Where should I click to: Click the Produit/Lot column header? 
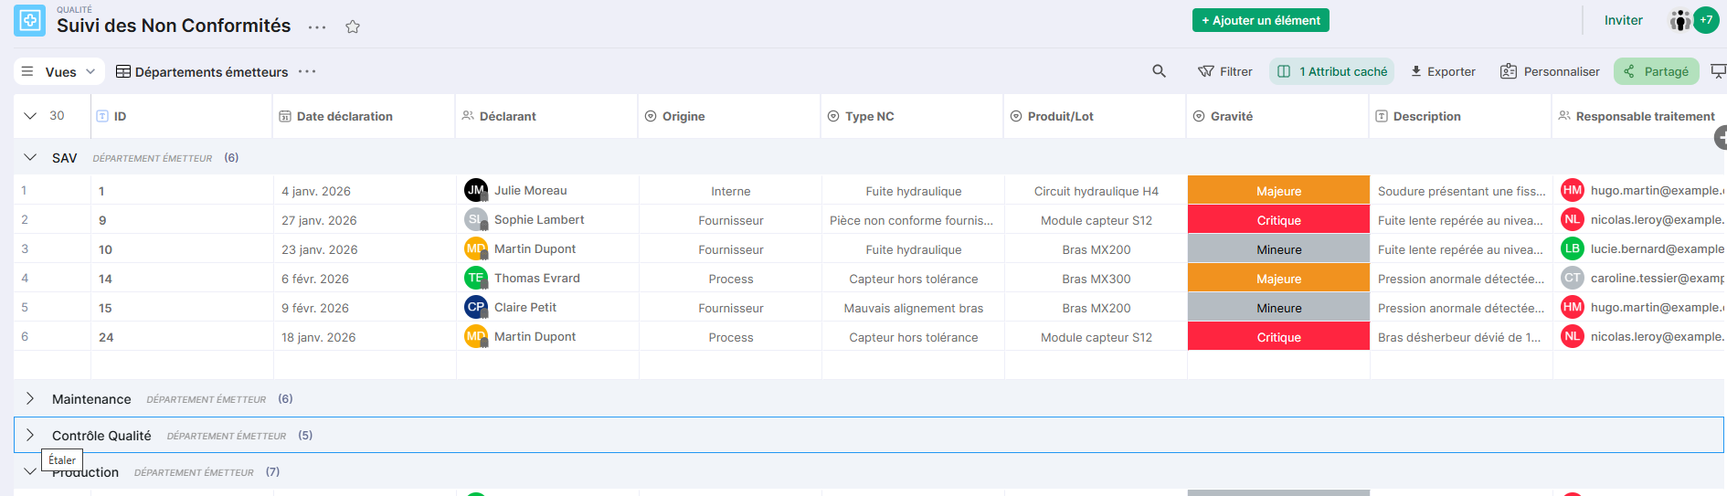1095,116
